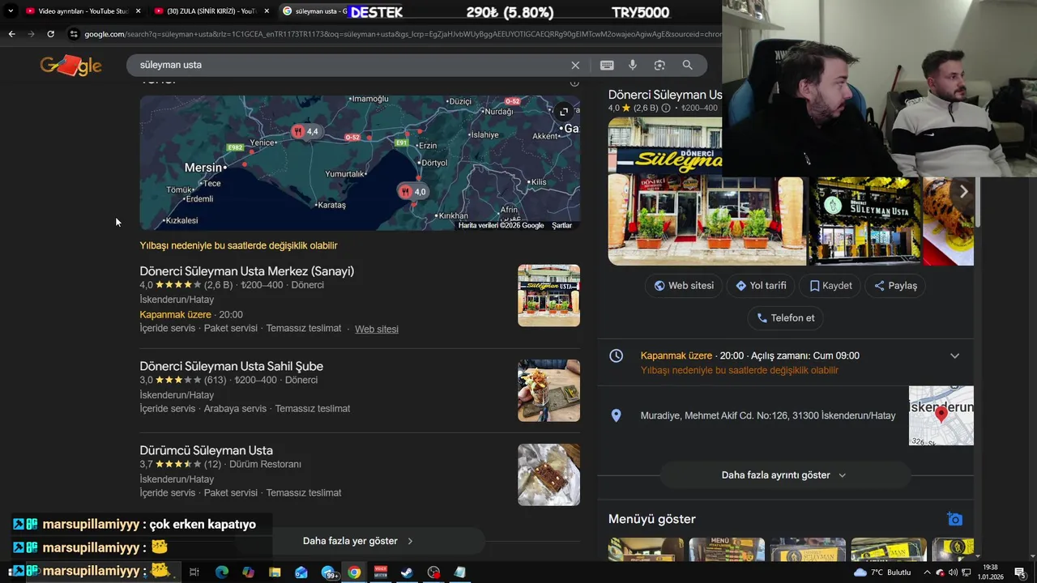The width and height of the screenshot is (1037, 583).
Task: Open Outlook mail from taskbar
Action: 301,572
